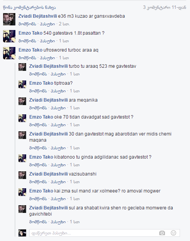Like the 'vazisubanshi' reply
Image resolution: width=190 pixels, height=241 pixels.
[x=38, y=182]
